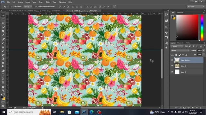Viewport: 206px width, 115px height.
Task: Click the Opacity 100% field
Action: [200, 50]
